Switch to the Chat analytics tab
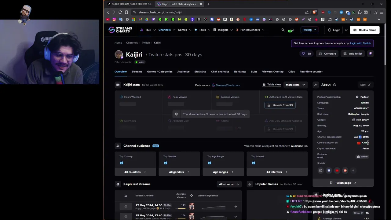This screenshot has height=220, width=391. 220,71
